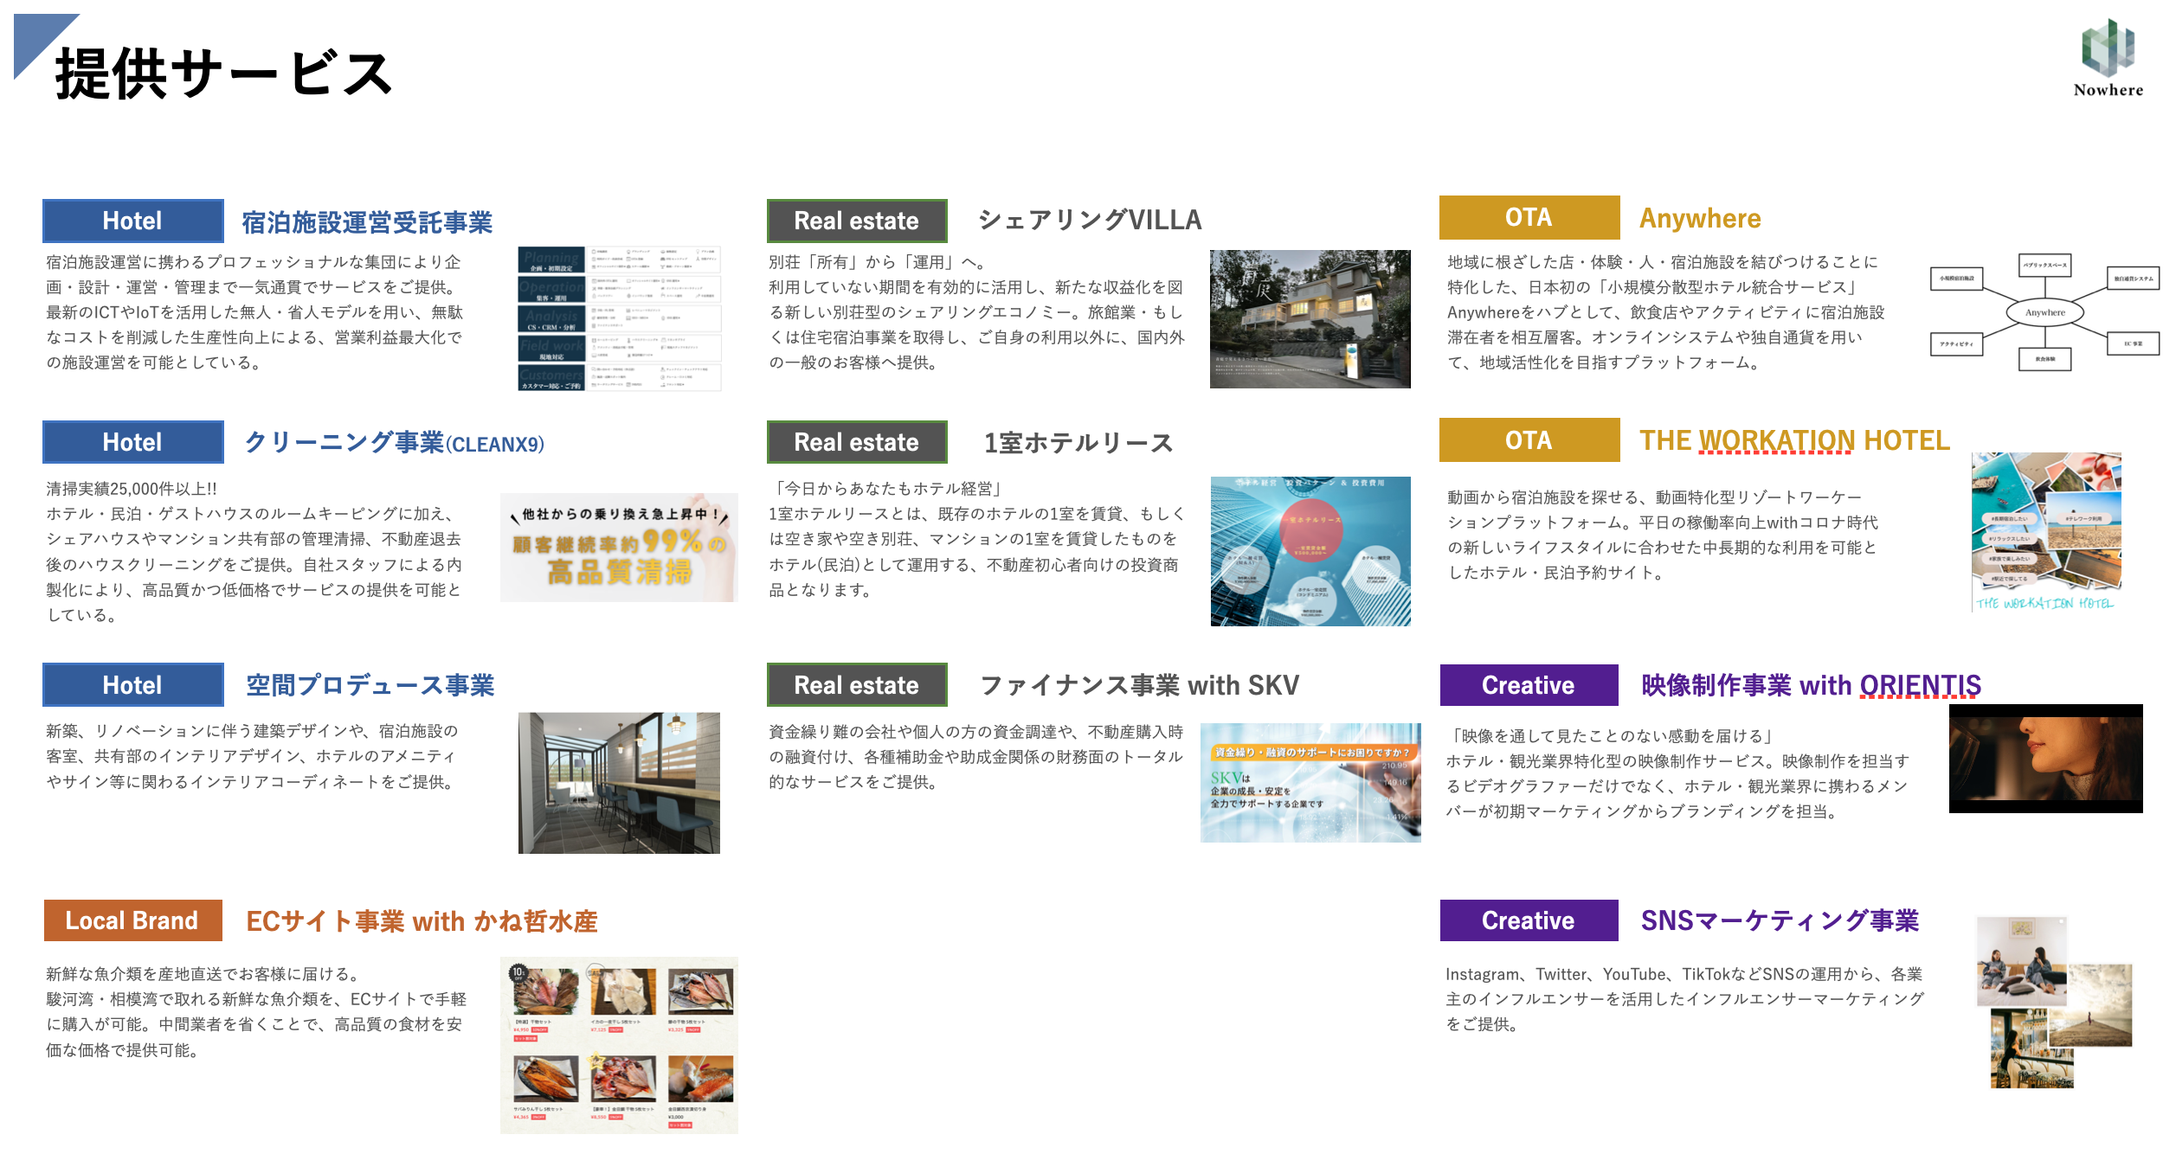The width and height of the screenshot is (2176, 1154).
Task: Click the villa house photo
Action: coord(1310,318)
